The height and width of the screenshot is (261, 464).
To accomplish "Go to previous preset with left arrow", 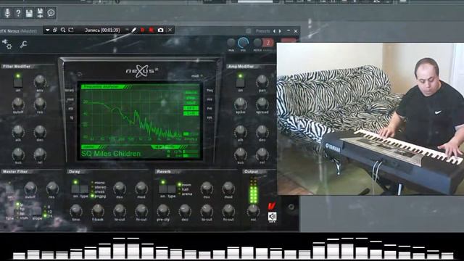I will coord(274,30).
